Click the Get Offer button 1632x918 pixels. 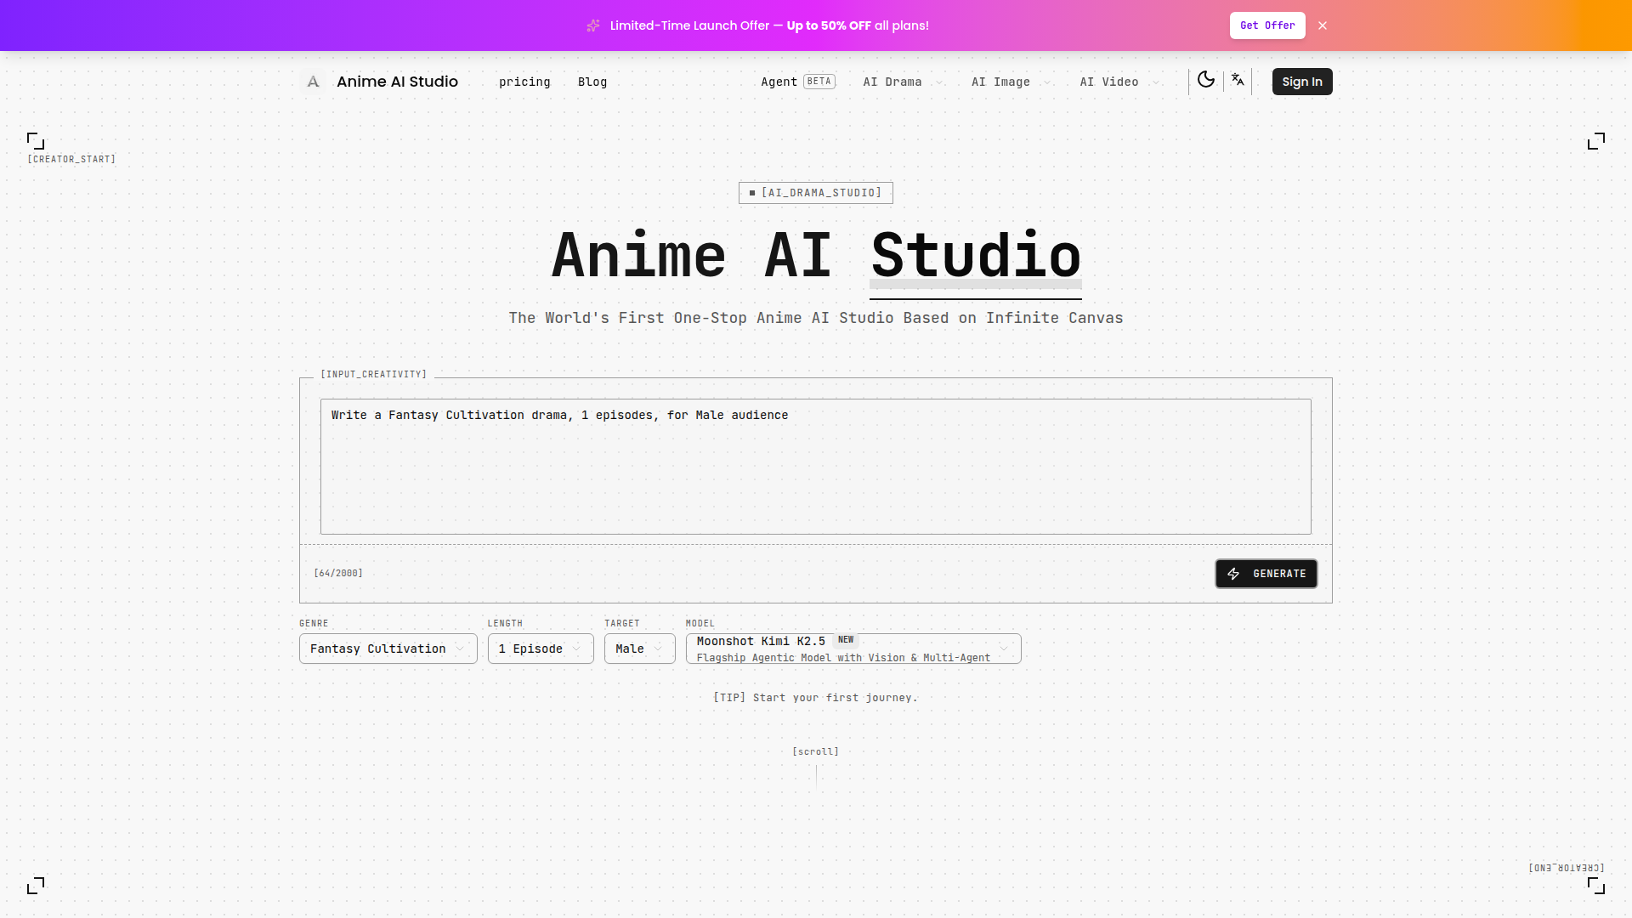click(1266, 25)
